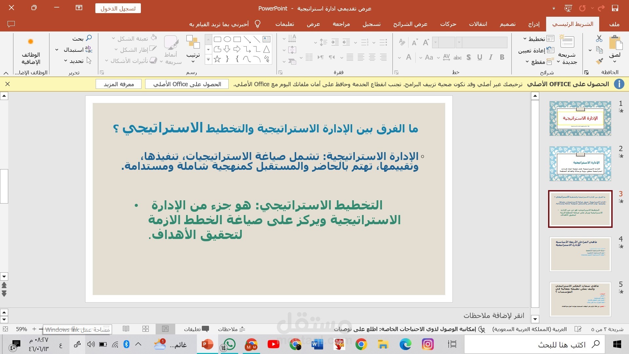The height and width of the screenshot is (354, 629).
Task: Increase the list indent level
Action: click(x=335, y=42)
